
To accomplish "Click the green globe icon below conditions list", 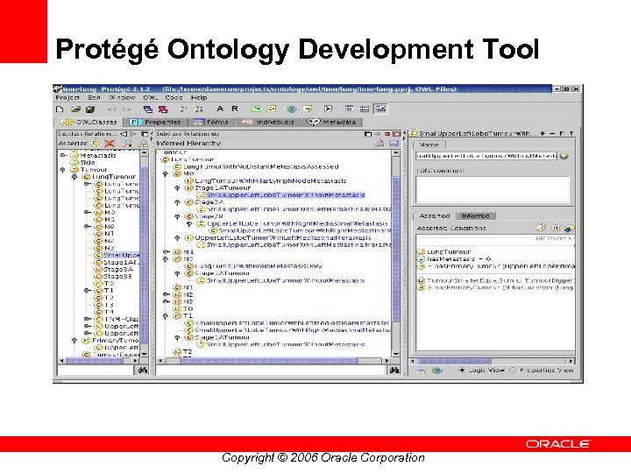I will click(x=437, y=370).
